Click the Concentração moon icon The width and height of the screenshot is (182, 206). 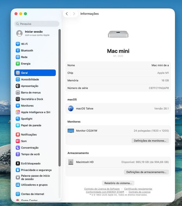pyautogui.click(x=18, y=148)
